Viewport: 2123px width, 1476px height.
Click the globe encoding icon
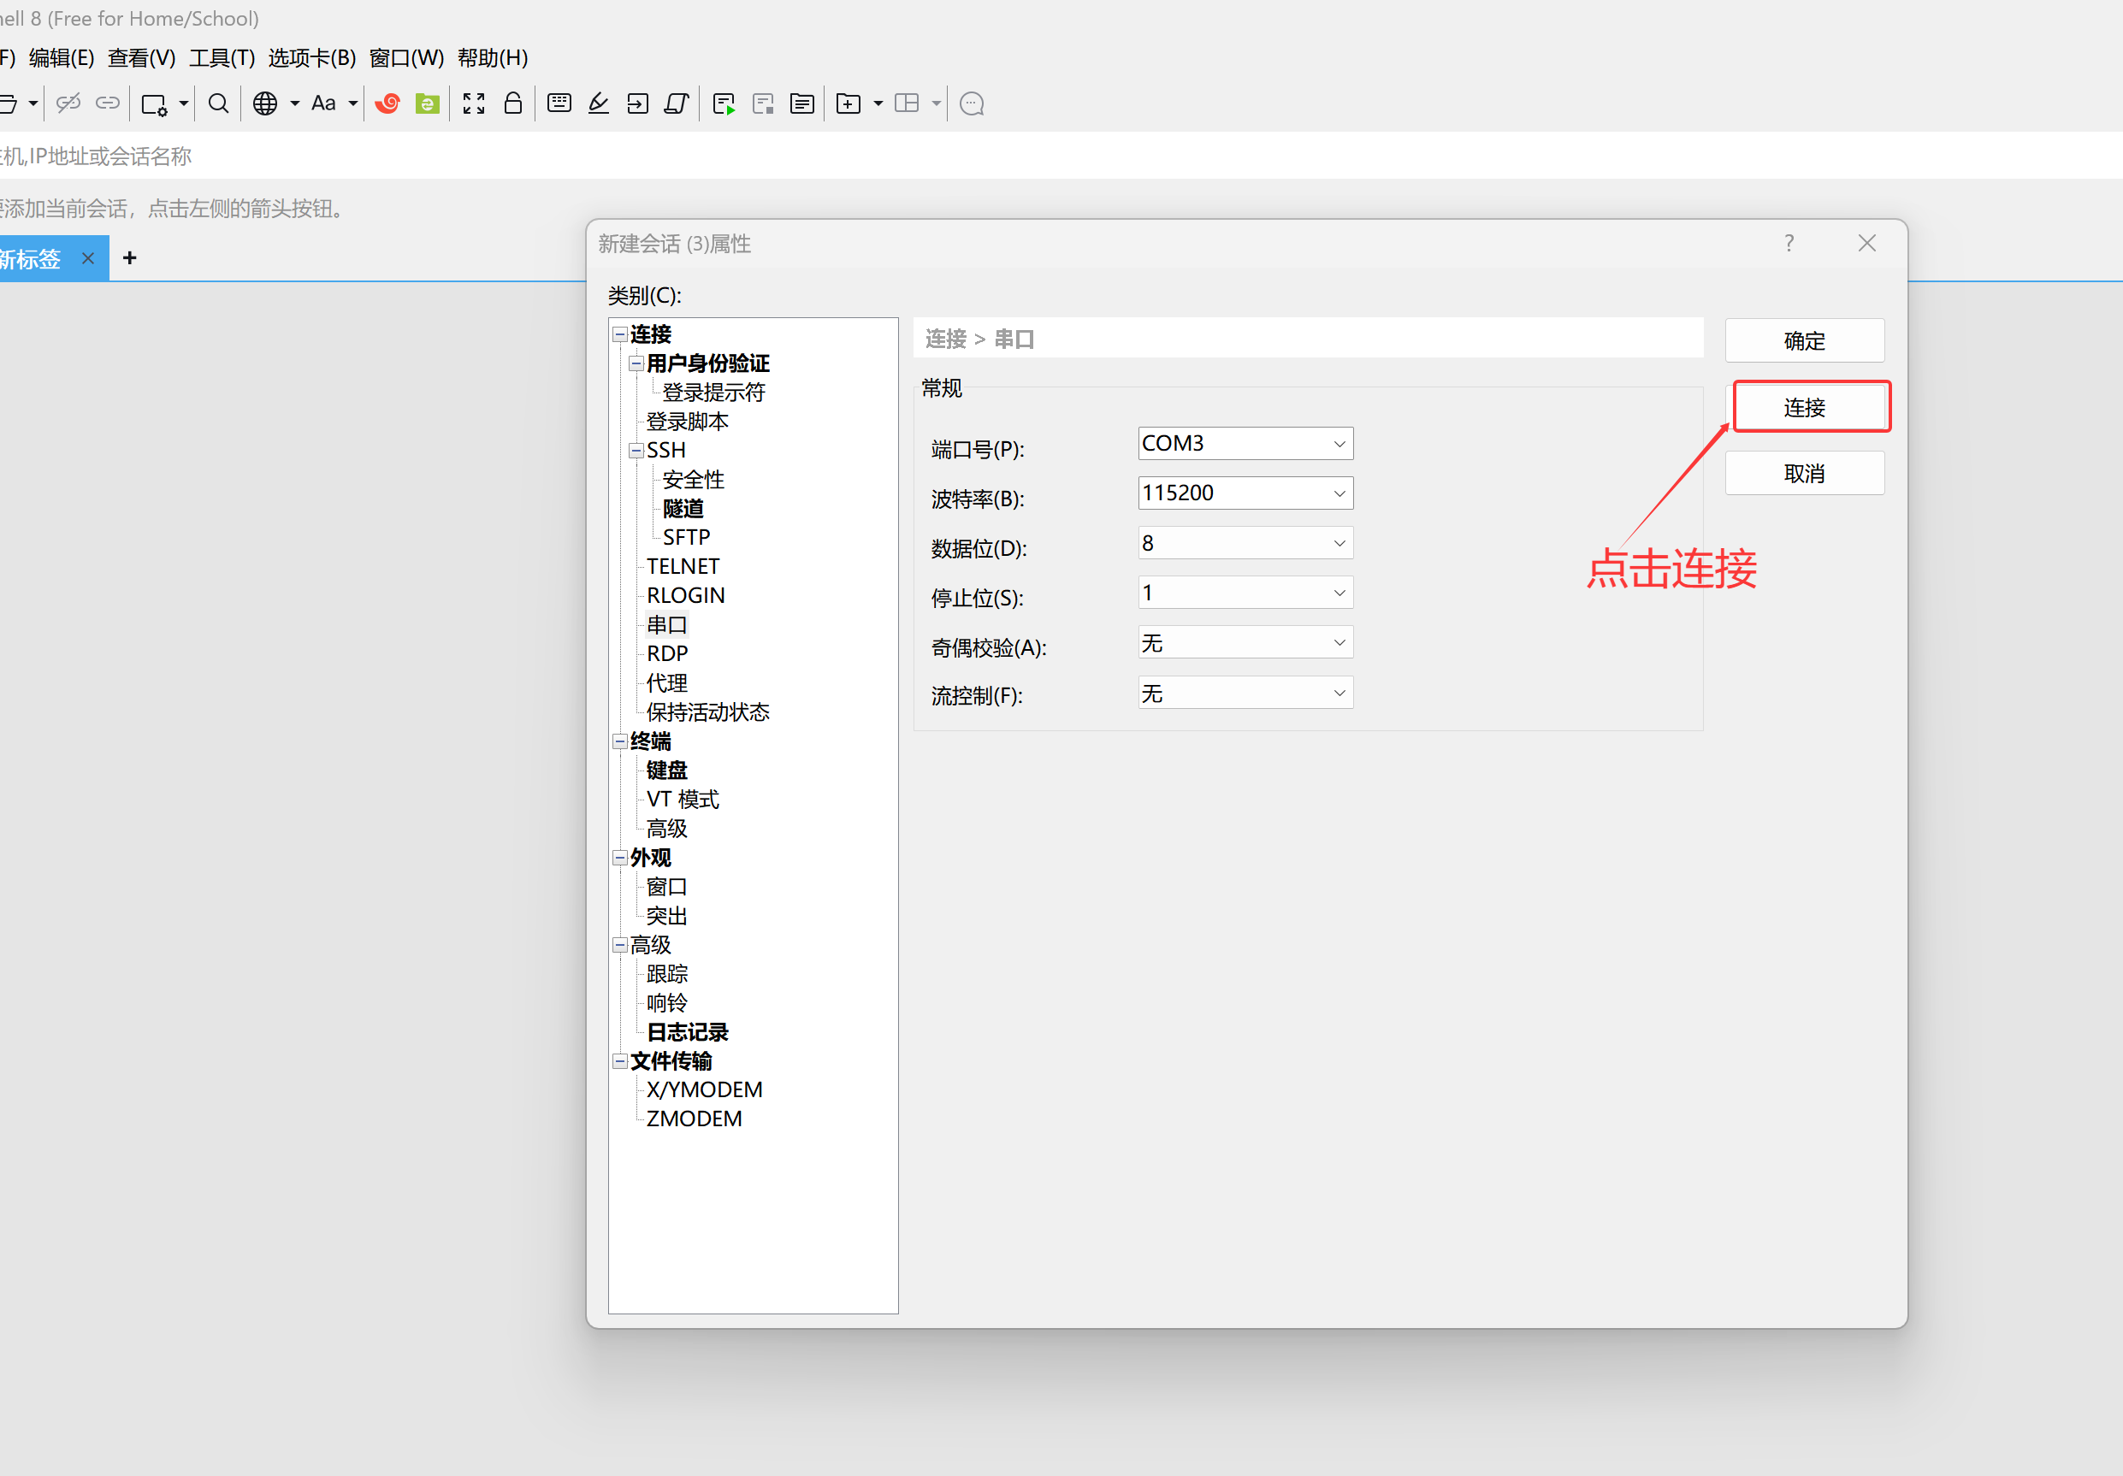pos(265,103)
